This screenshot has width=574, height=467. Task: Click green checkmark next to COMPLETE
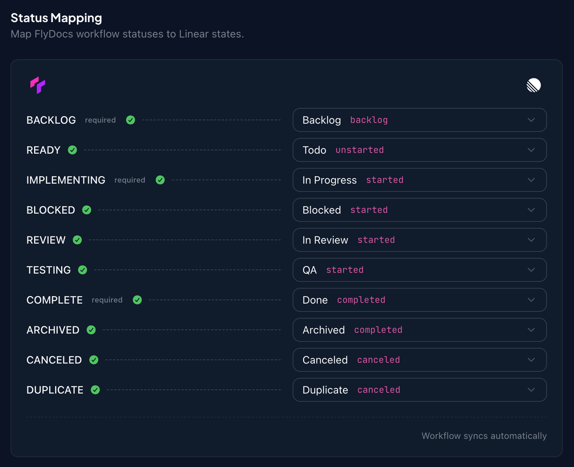pos(137,300)
